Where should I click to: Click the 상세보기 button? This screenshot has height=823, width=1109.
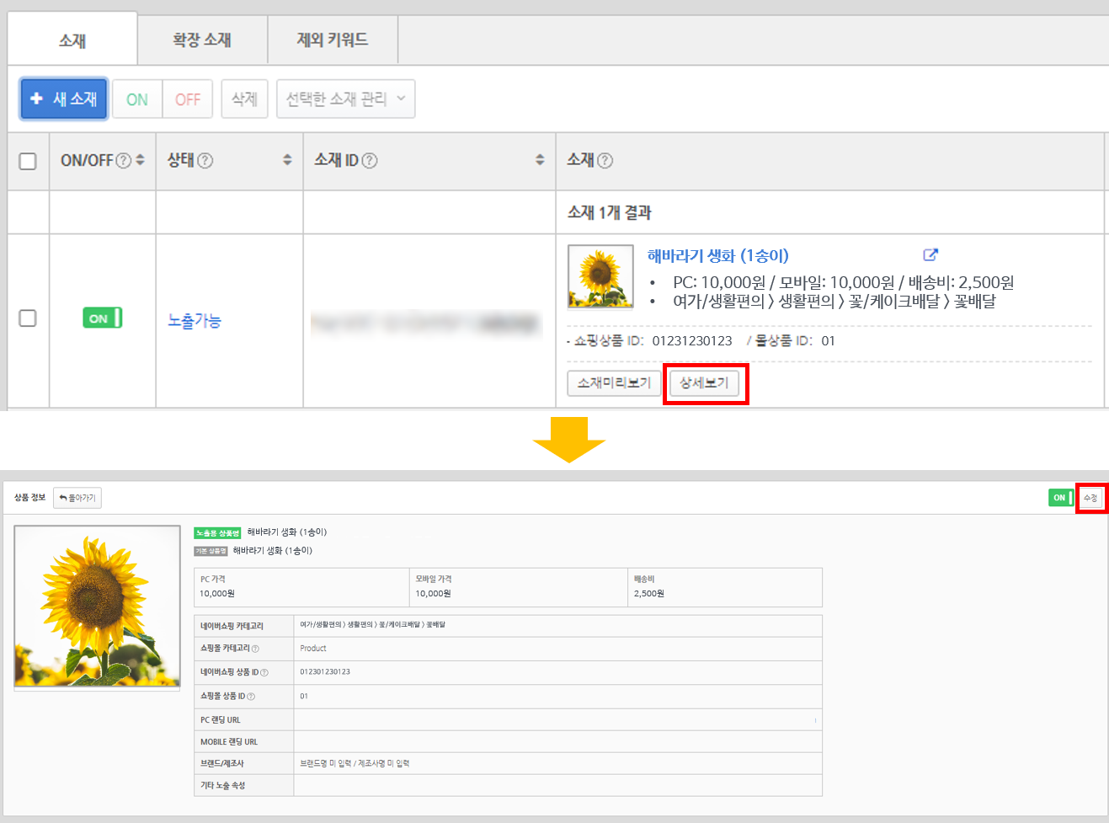[706, 383]
